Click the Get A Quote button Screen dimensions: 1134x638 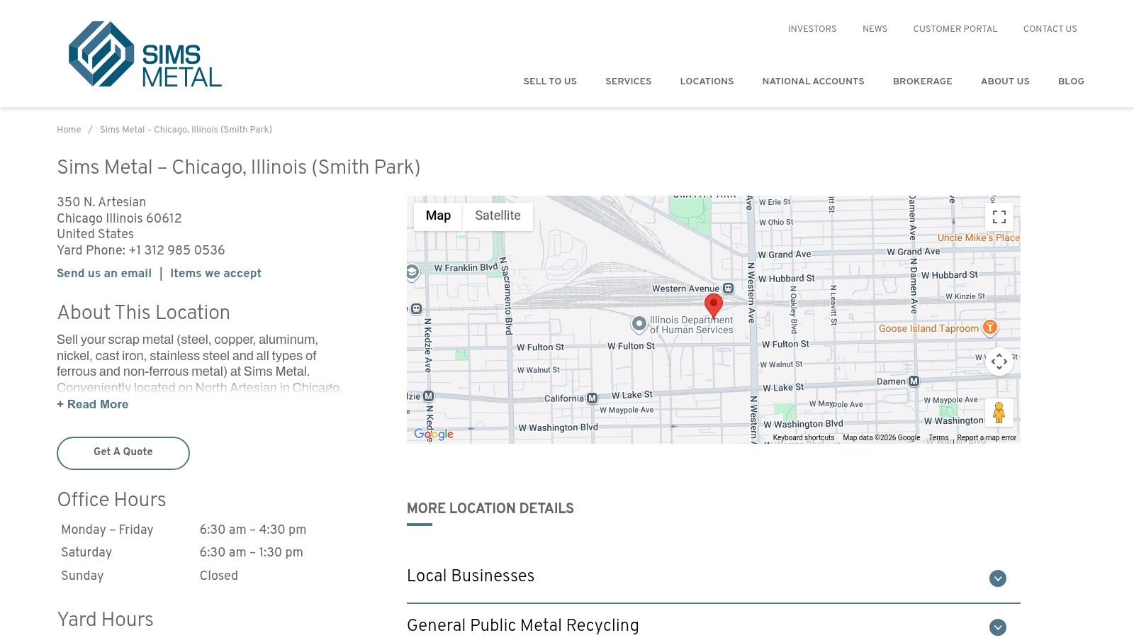click(x=123, y=453)
